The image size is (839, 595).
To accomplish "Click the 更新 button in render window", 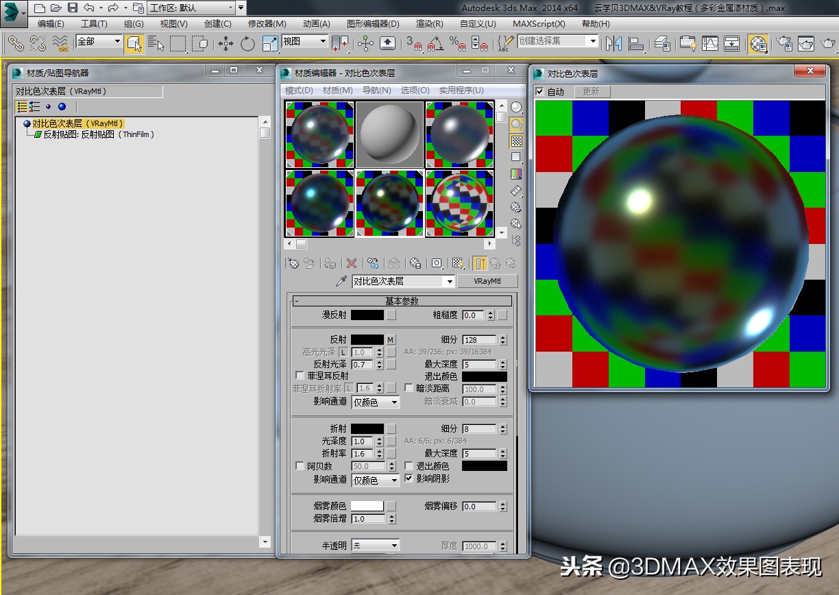I will [592, 91].
